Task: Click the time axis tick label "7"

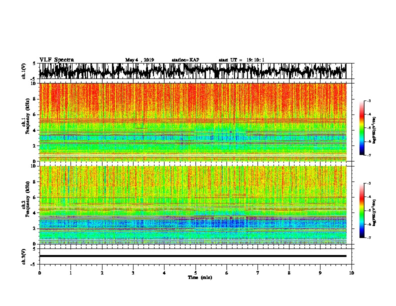Action: 258,273
